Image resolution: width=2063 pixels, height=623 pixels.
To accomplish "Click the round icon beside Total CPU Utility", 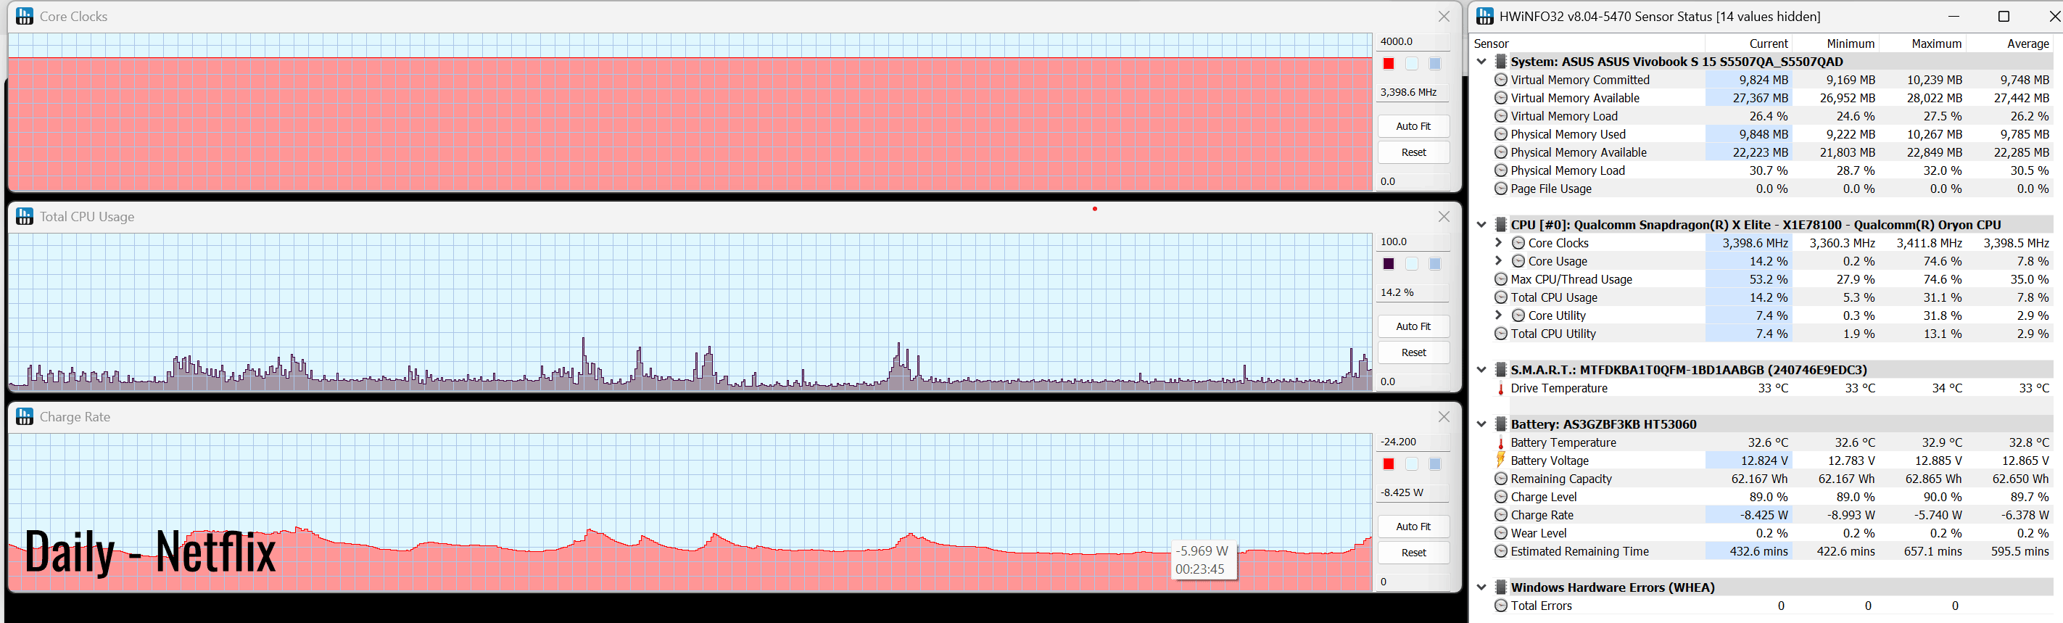I will pos(1501,334).
